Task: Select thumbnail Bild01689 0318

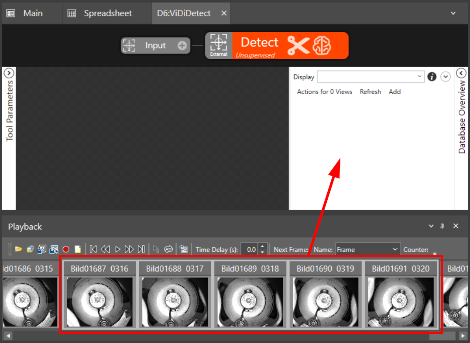Action: point(250,302)
